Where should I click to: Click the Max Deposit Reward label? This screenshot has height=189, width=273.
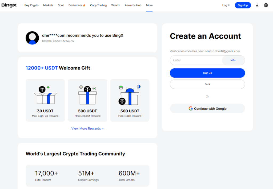click(x=87, y=116)
